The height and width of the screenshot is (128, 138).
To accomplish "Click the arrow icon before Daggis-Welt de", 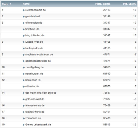I will [x=24, y=42].
